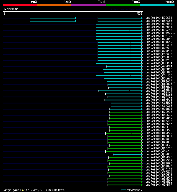Viewport: 177px width, 192px height.
Task: Select the UniRef100_B9FMK1 label
Action: click(159, 87)
